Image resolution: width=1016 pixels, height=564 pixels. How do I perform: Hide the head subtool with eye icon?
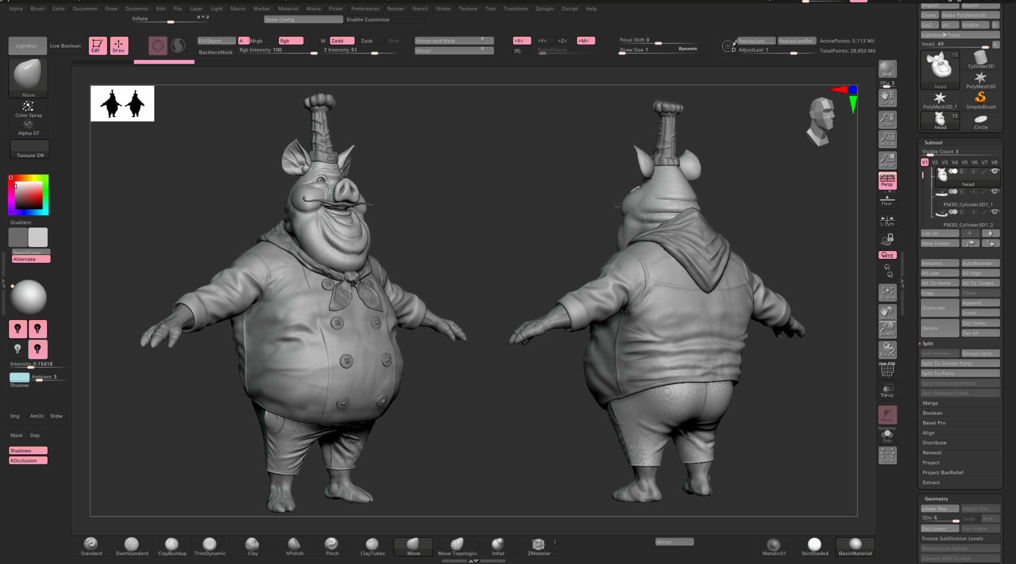pyautogui.click(x=995, y=171)
